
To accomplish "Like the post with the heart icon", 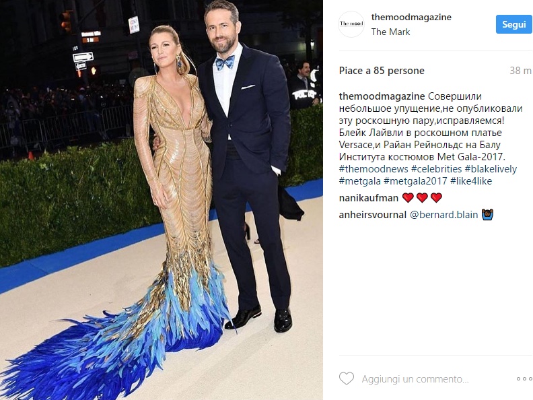I will point(347,378).
